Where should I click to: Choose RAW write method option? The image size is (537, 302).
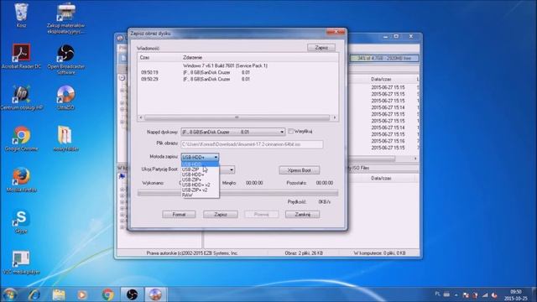(x=200, y=195)
